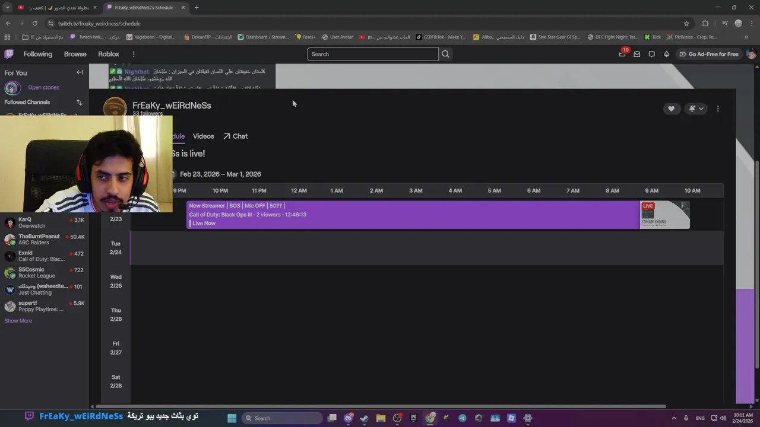
Task: Open OBS Studio from the taskbar
Action: coord(397,418)
